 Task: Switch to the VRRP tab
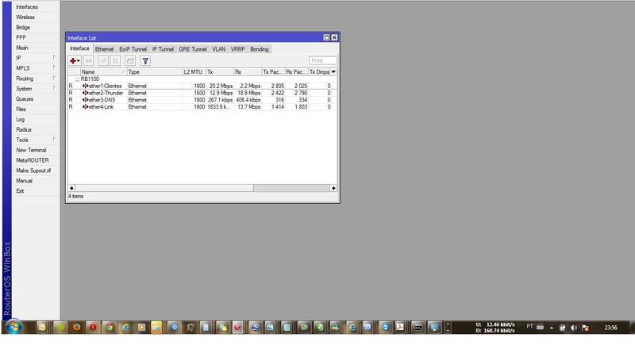[237, 49]
